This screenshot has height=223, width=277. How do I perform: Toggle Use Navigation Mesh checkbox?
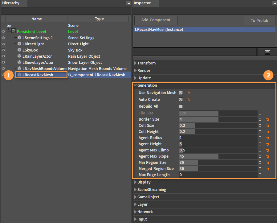tap(181, 93)
